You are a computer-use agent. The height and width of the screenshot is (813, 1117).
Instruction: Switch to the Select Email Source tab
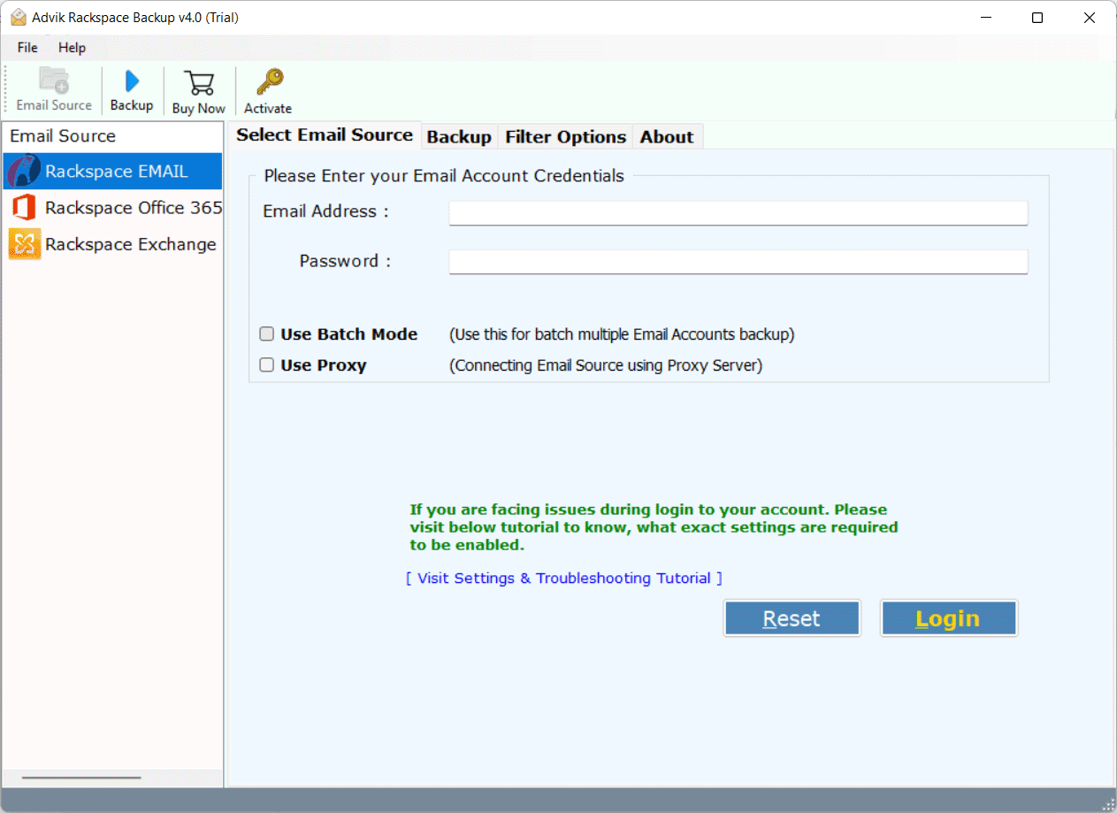325,134
